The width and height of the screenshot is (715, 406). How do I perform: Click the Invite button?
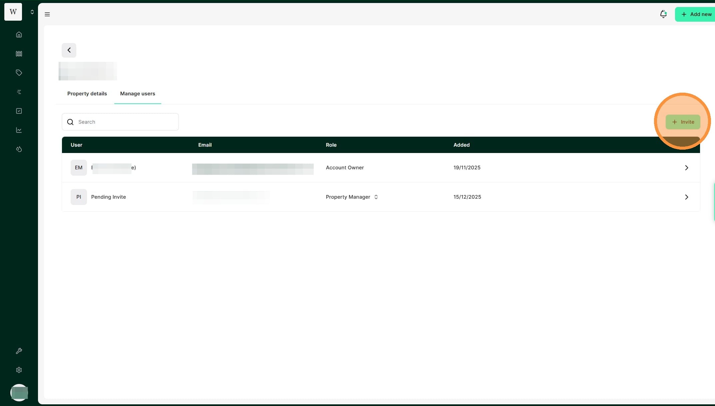click(x=683, y=122)
